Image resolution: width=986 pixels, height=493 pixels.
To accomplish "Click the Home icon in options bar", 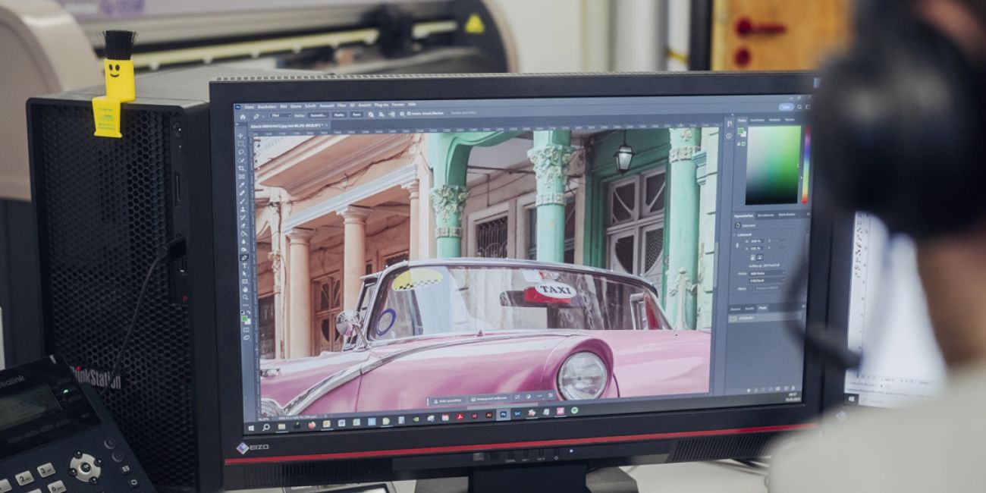I will pyautogui.click(x=243, y=115).
